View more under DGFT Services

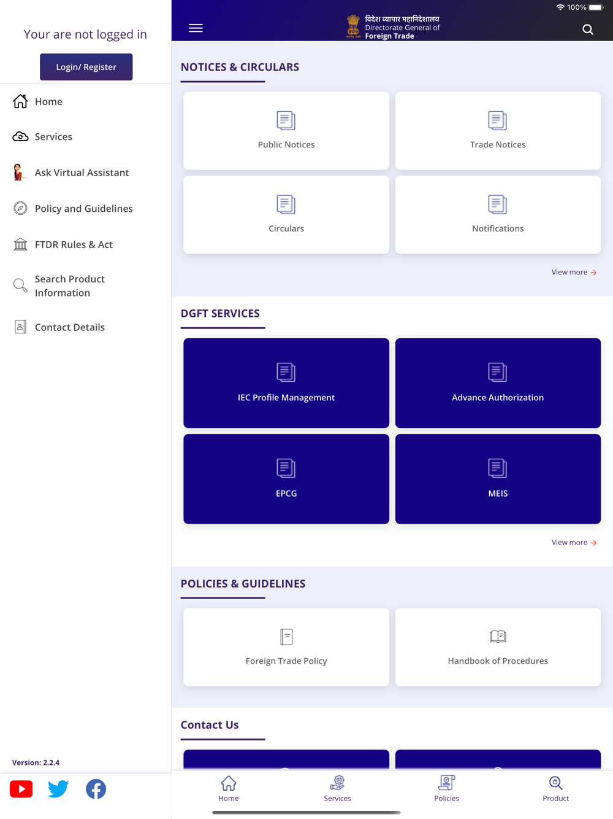(574, 543)
